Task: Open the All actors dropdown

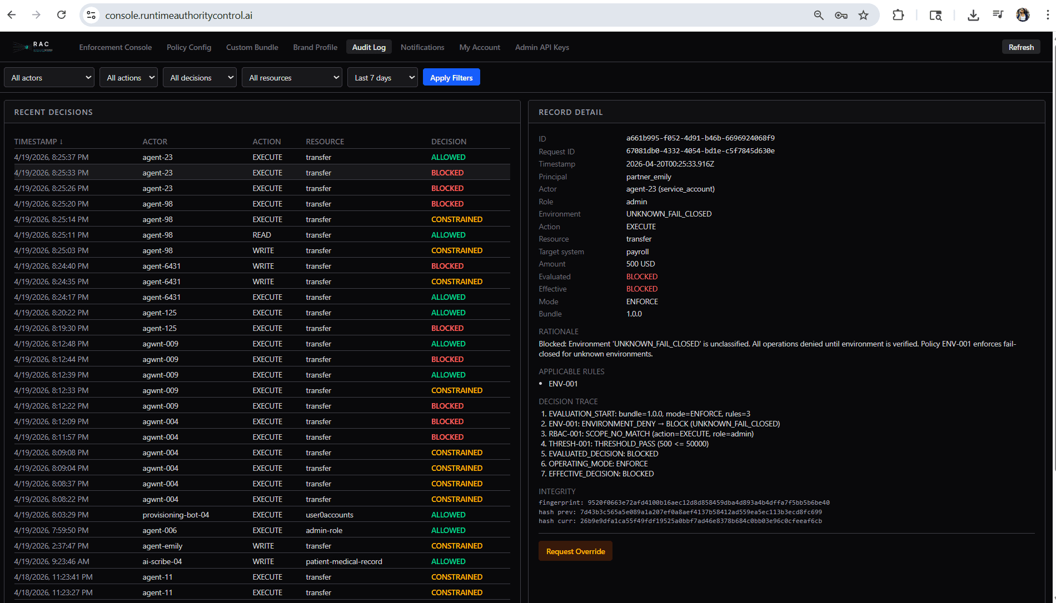Action: [49, 78]
